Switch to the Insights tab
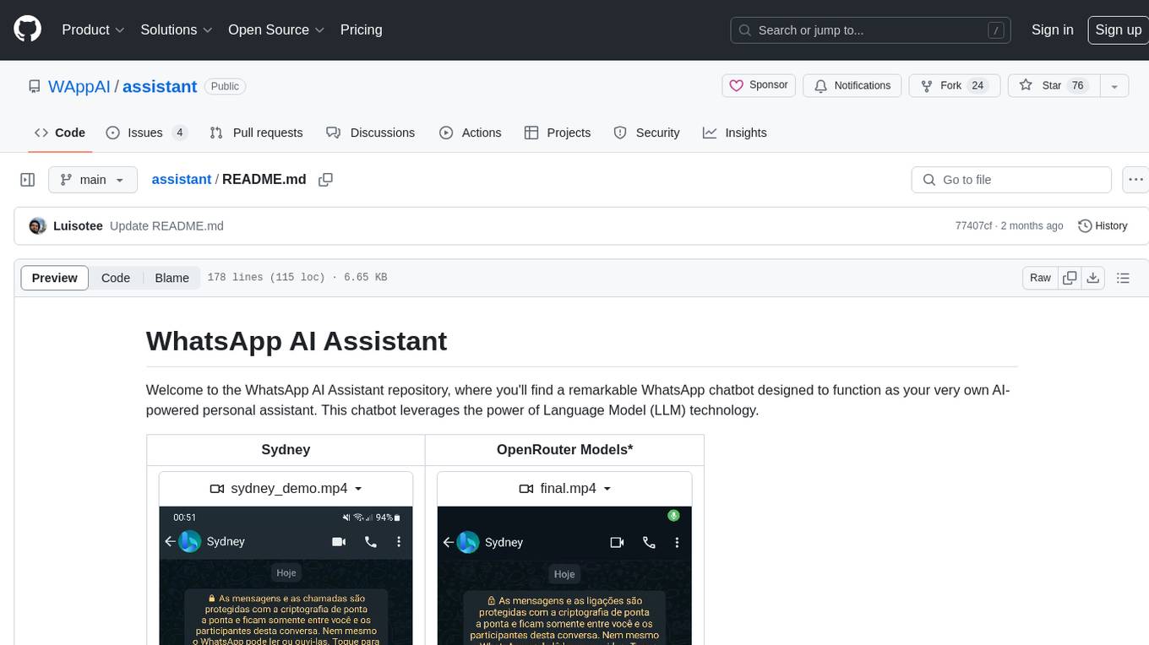 [735, 133]
